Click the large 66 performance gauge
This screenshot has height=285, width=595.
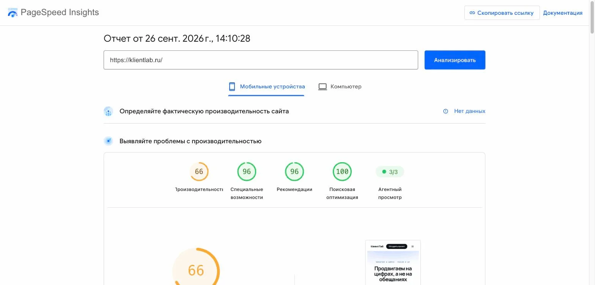[196, 266]
